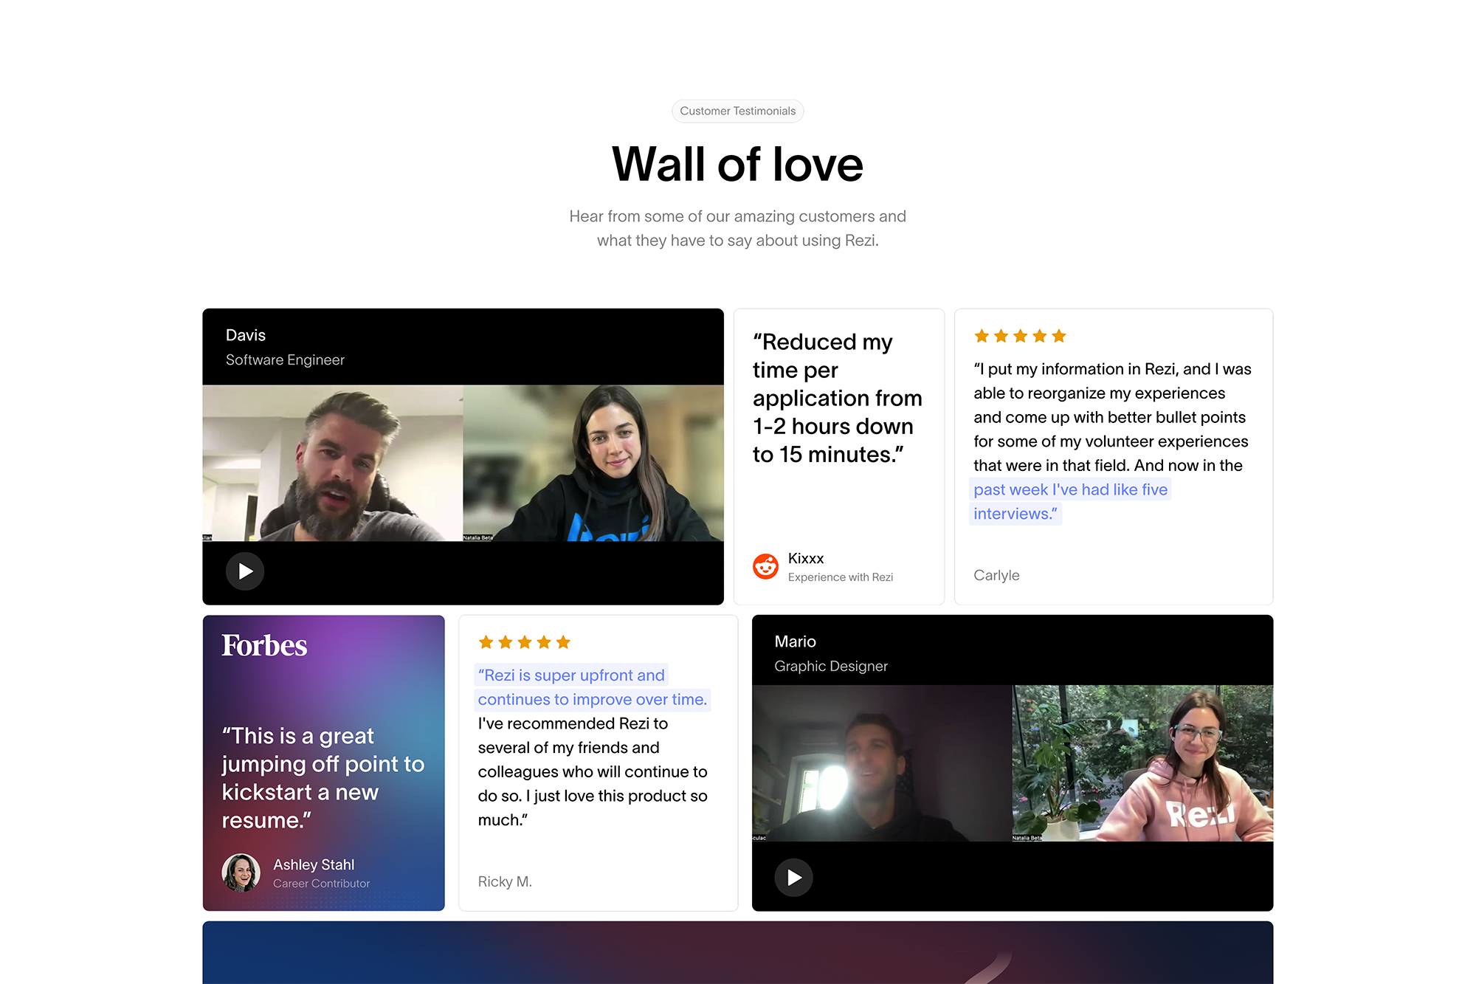Click highlighted "past week I've had like five interviews"

coord(1069,490)
